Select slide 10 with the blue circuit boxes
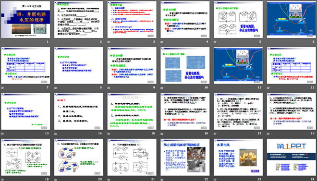This screenshot has height=181, width=317. coord(185,65)
